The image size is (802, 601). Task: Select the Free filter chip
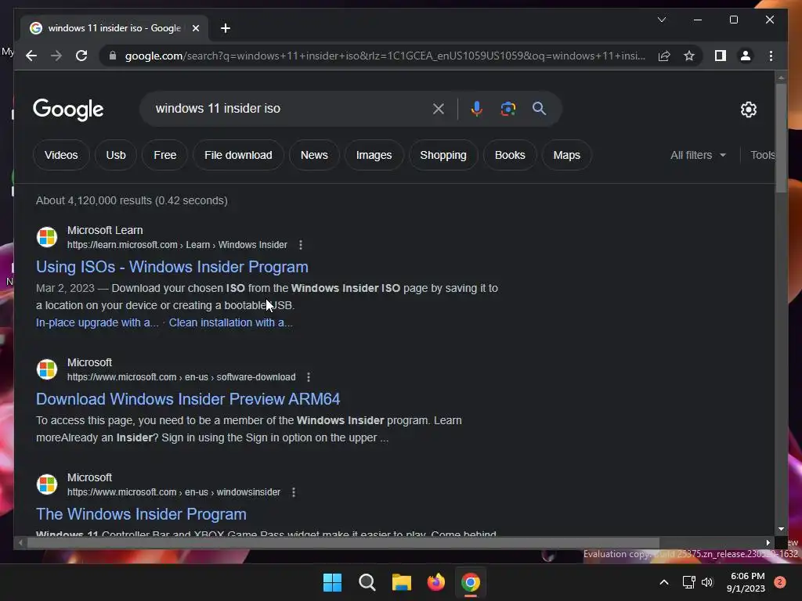click(164, 155)
